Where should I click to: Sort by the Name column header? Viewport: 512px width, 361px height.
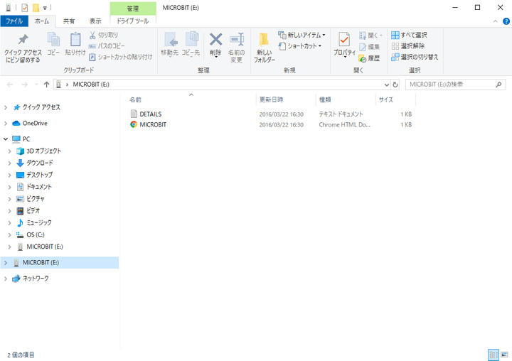tap(191, 100)
